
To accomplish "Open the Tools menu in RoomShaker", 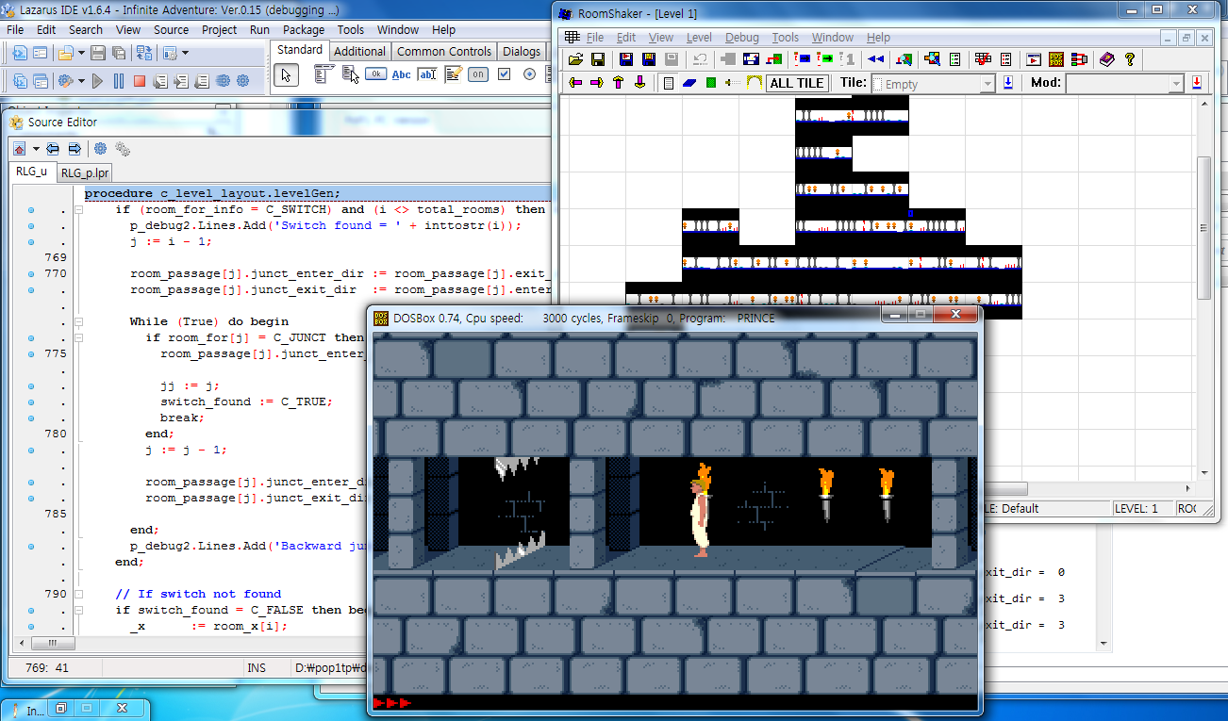I will click(785, 38).
